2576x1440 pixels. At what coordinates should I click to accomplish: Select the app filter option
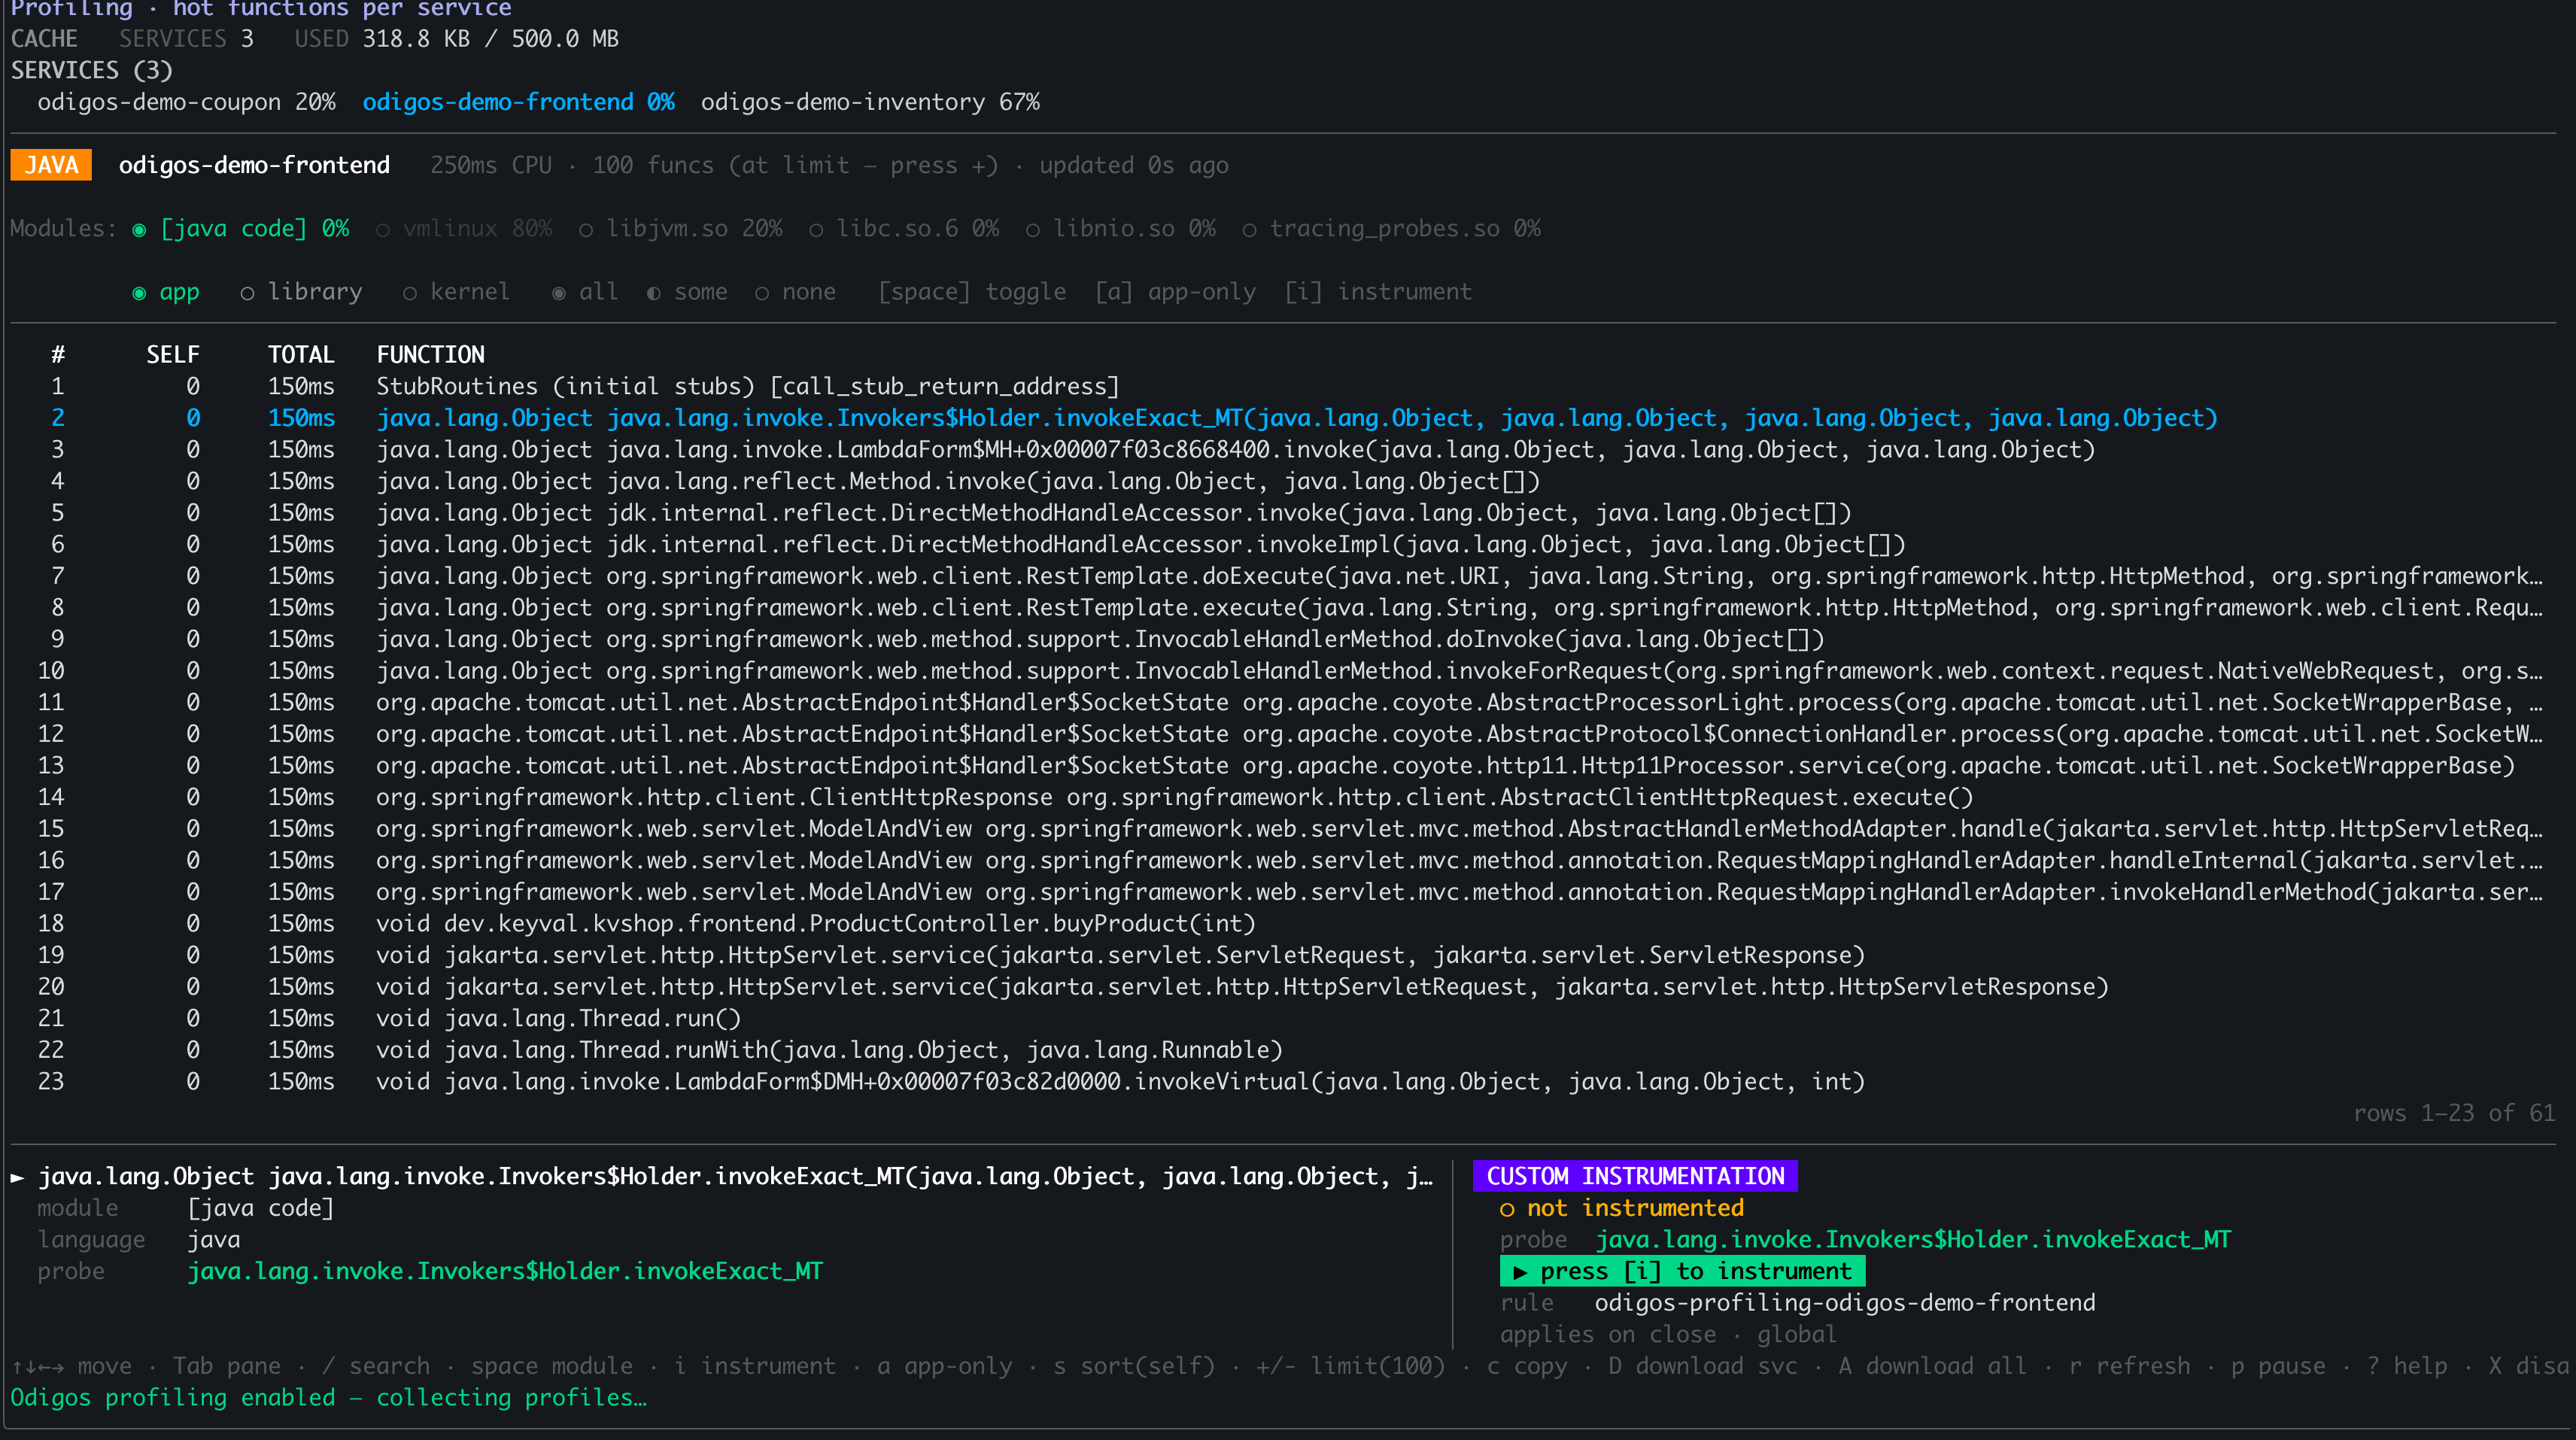tap(166, 292)
